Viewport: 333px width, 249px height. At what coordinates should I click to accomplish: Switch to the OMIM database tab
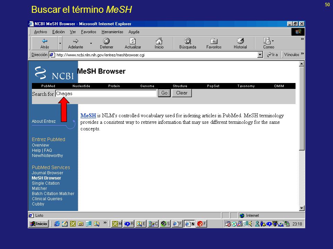click(x=279, y=86)
